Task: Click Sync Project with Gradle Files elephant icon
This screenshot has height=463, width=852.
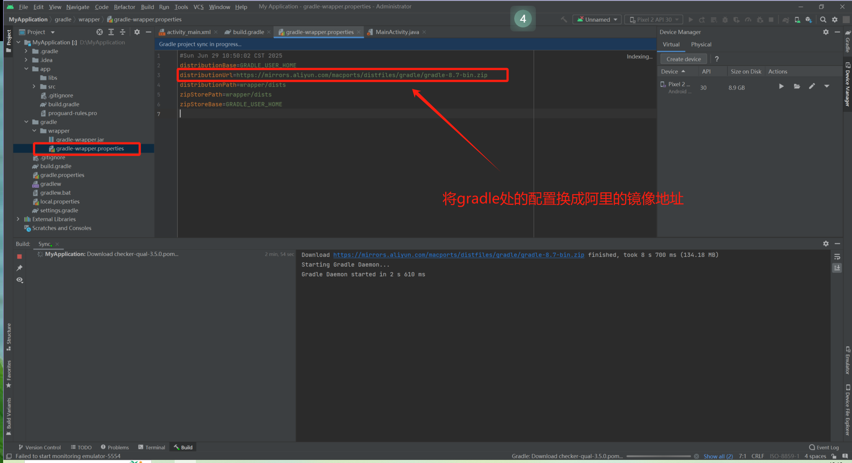Action: (x=786, y=19)
